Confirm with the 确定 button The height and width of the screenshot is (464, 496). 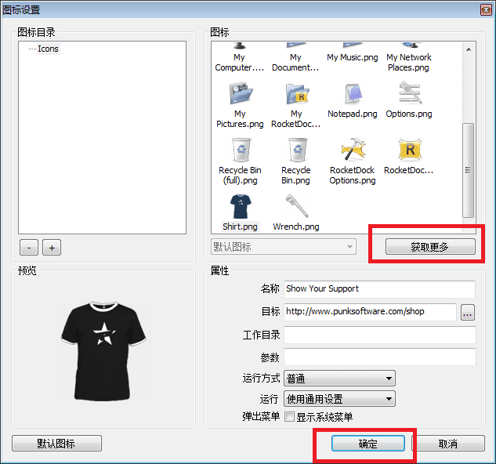click(x=368, y=443)
